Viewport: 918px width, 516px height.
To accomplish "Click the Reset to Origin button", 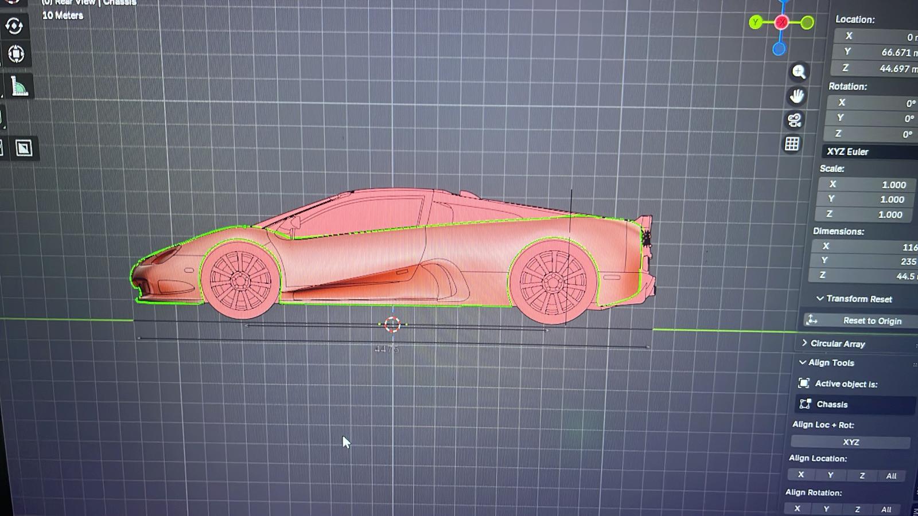I will pyautogui.click(x=859, y=320).
